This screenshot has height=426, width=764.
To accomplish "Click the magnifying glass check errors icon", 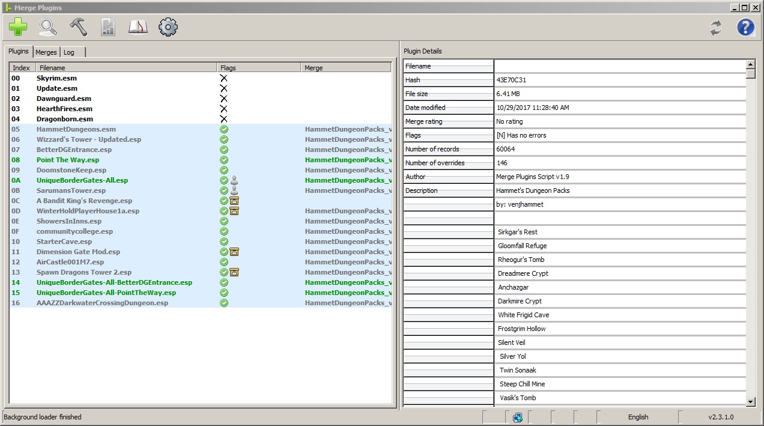I will pyautogui.click(x=48, y=27).
